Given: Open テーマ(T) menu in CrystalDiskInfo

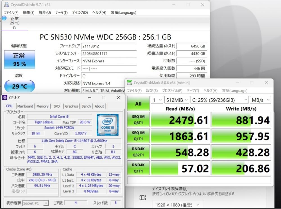Looking at the screenshot, I should click(x=61, y=13).
